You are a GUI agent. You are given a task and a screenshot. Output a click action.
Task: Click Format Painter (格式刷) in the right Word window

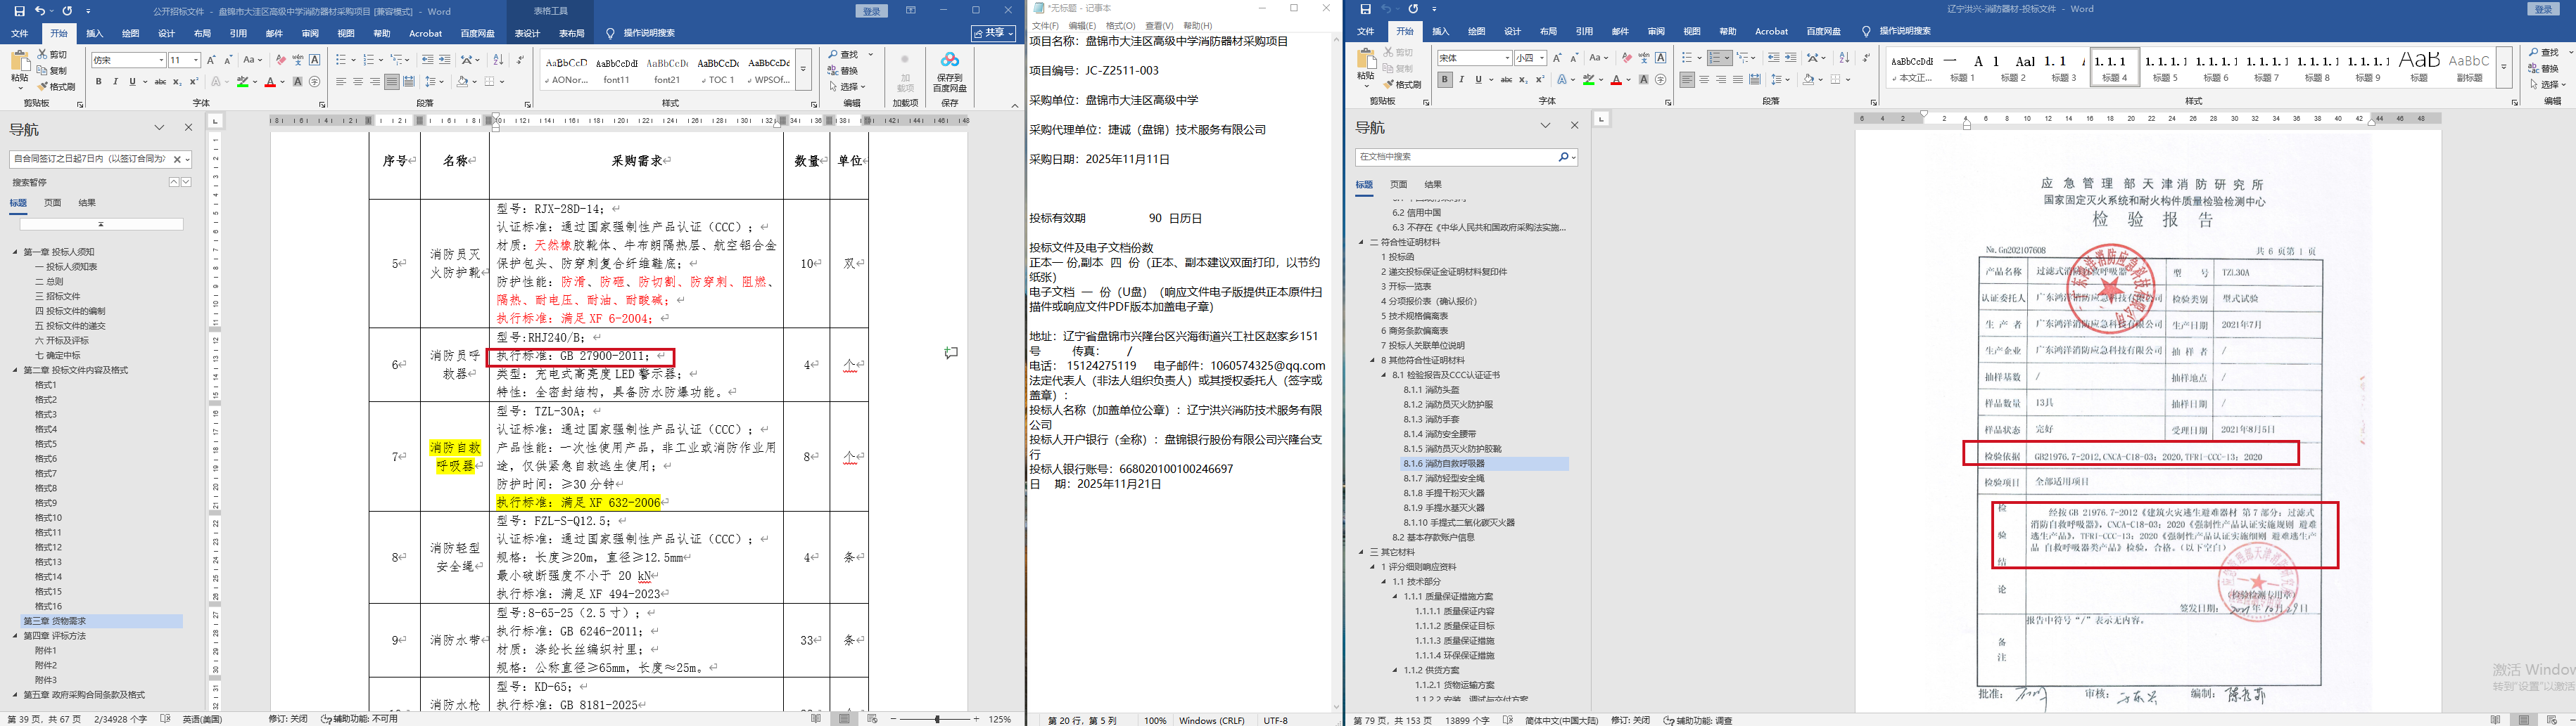1402,85
